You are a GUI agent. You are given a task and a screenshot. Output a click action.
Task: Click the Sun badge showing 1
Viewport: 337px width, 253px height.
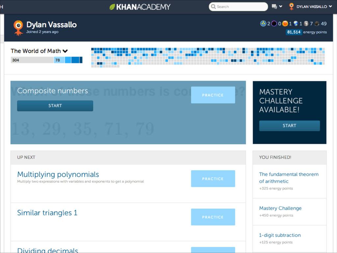285,23
